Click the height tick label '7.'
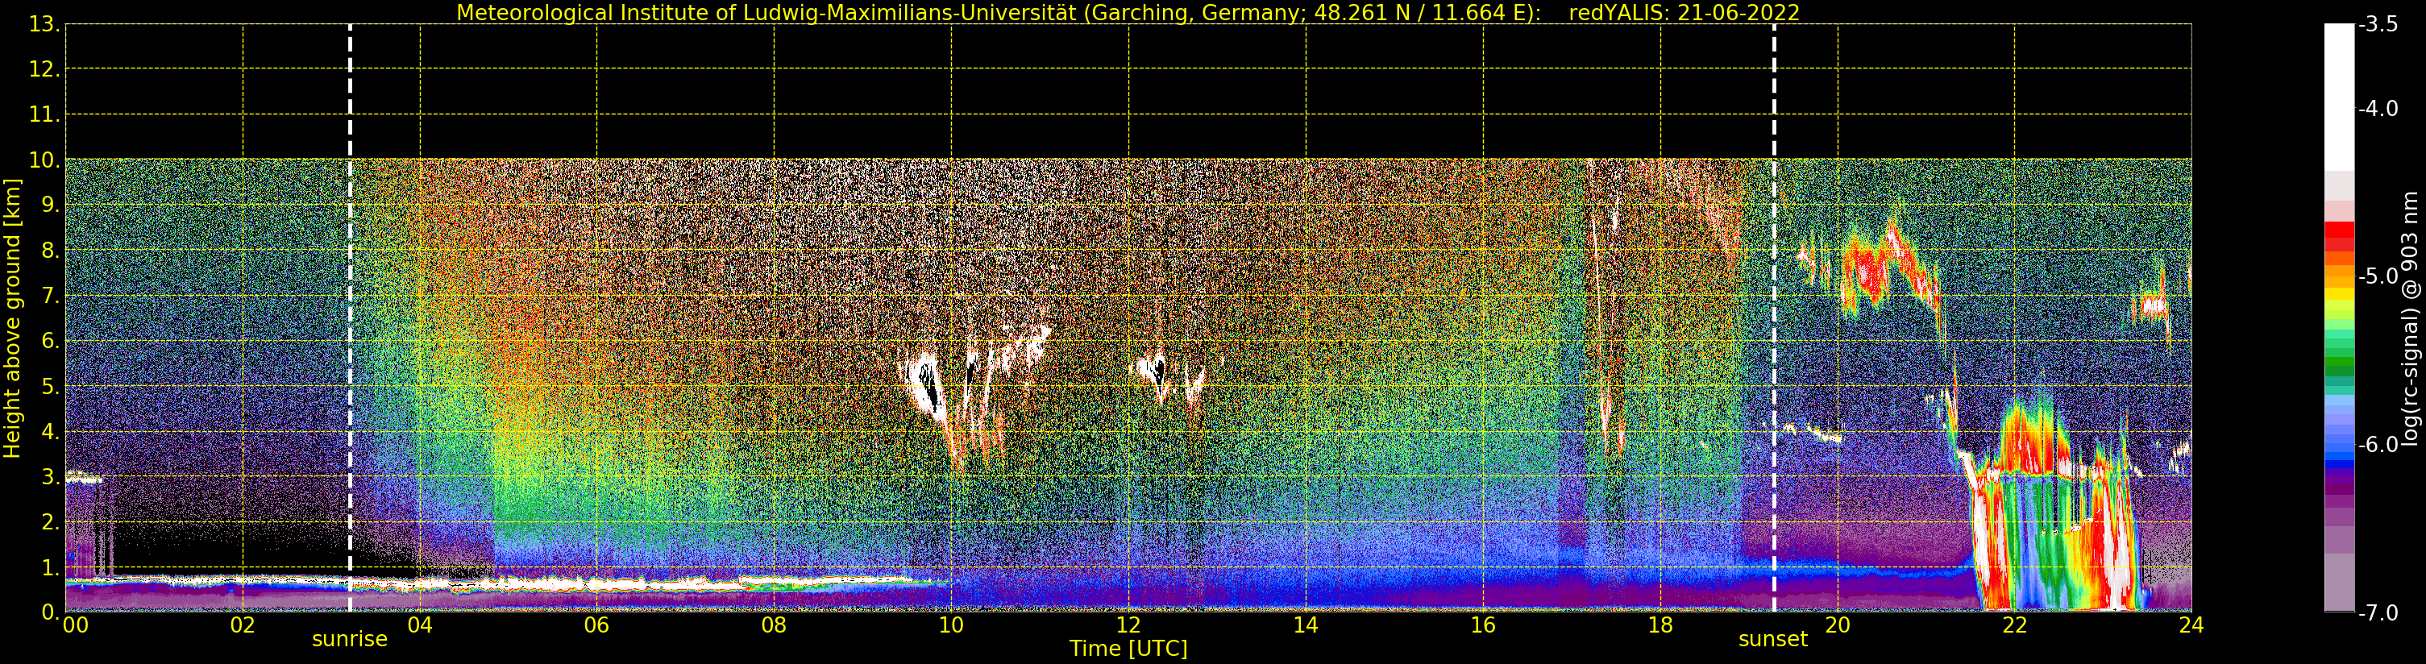This screenshot has width=2426, height=664. [x=50, y=297]
